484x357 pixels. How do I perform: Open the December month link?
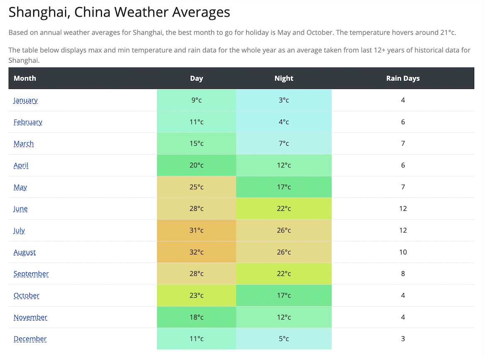tap(30, 339)
